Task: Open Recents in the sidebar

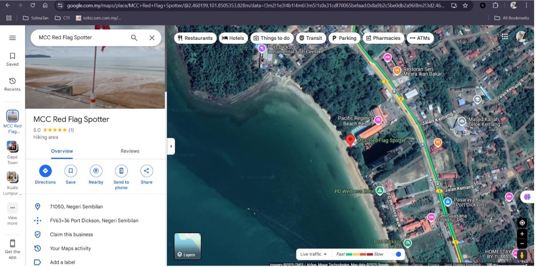Action: [x=12, y=84]
